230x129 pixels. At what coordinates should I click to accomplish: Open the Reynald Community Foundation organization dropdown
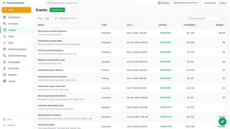[187, 3]
